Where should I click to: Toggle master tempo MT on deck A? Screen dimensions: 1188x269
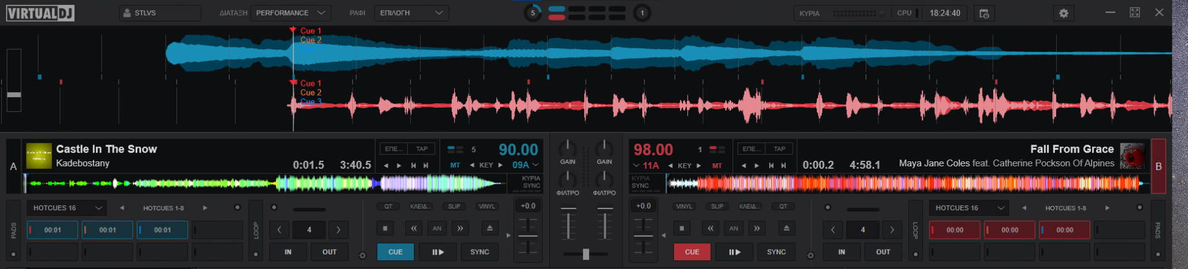click(x=455, y=165)
